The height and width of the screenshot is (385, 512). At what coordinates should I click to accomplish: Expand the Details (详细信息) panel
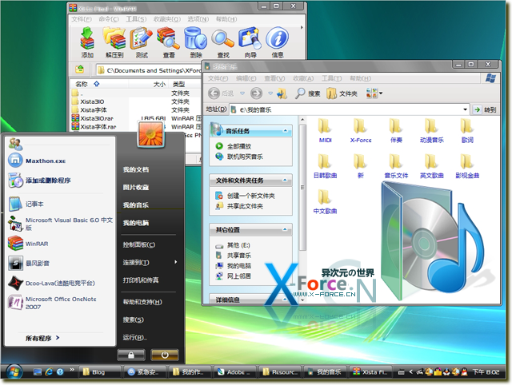[285, 300]
